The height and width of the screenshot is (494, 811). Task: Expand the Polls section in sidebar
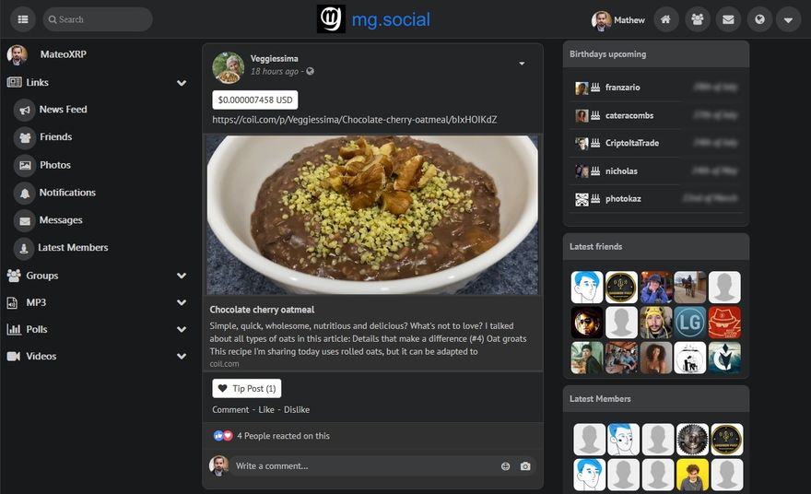182,329
